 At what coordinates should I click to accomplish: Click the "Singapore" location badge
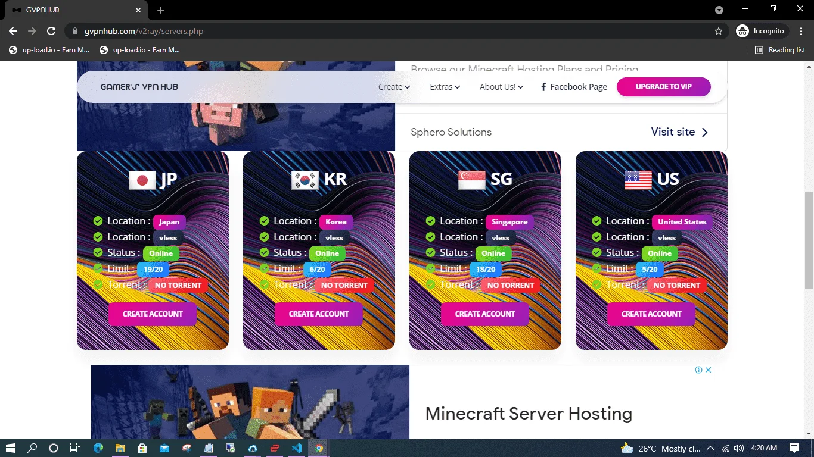[509, 222]
